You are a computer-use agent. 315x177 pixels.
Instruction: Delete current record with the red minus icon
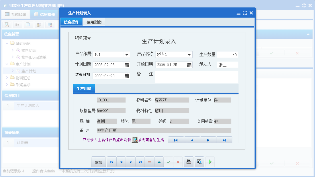click(x=149, y=162)
